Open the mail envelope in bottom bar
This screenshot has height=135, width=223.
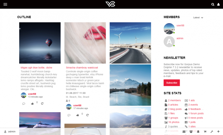184,132
